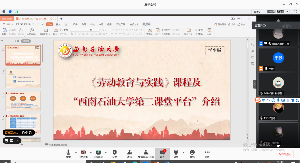Open the 表情 emoji reactions
This screenshot has width=300, height=163.
pyautogui.click(x=192, y=154)
